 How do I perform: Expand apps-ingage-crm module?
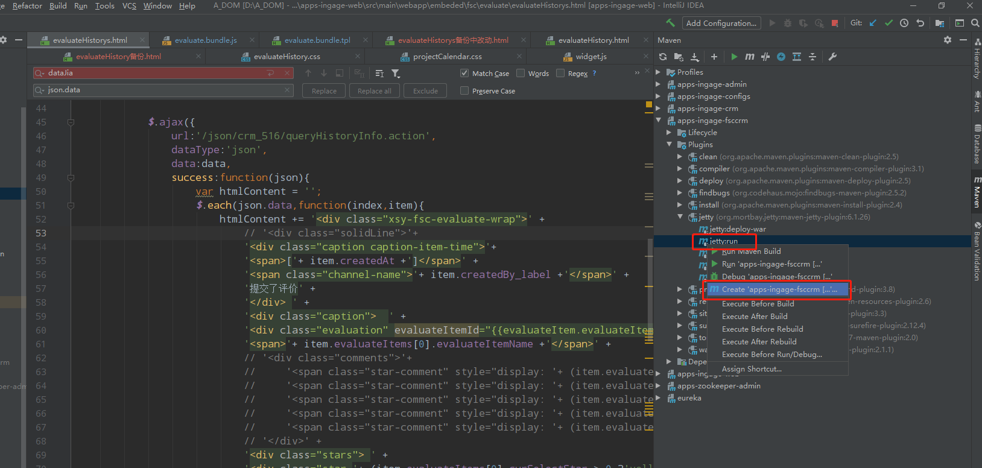(x=659, y=109)
